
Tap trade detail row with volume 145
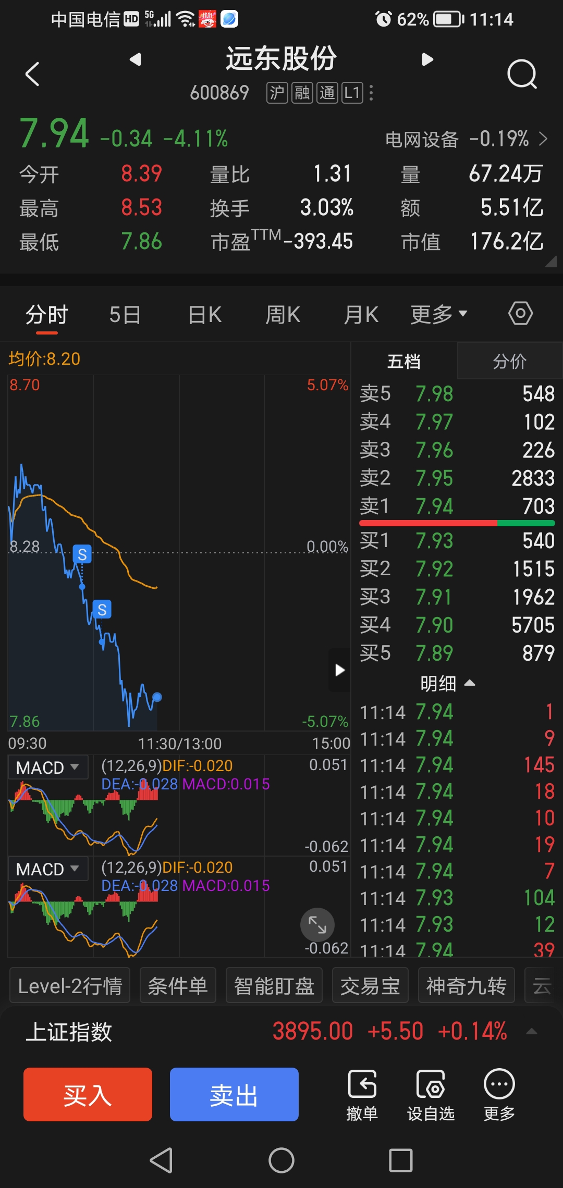click(x=457, y=765)
